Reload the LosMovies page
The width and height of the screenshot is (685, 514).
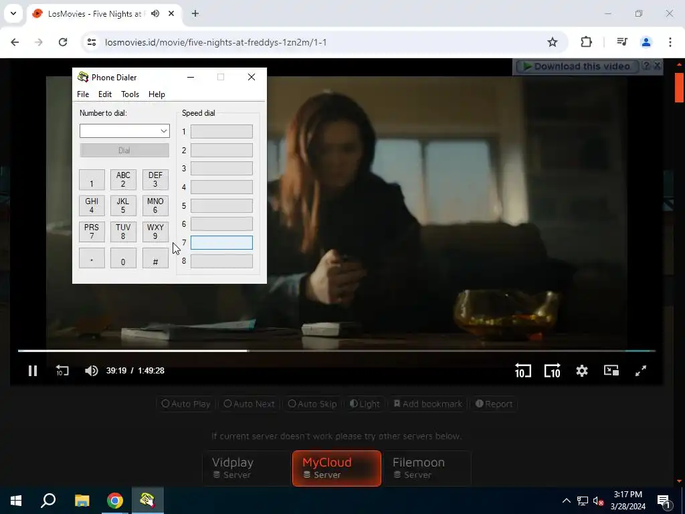63,42
